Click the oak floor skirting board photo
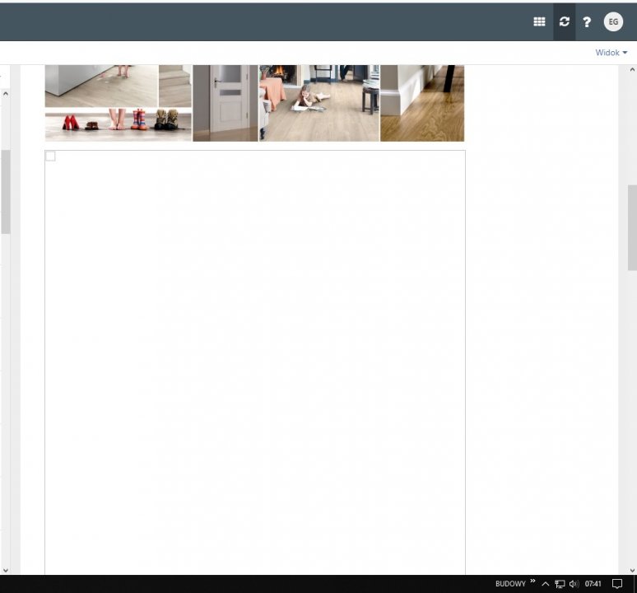The height and width of the screenshot is (593, 637). click(422, 103)
